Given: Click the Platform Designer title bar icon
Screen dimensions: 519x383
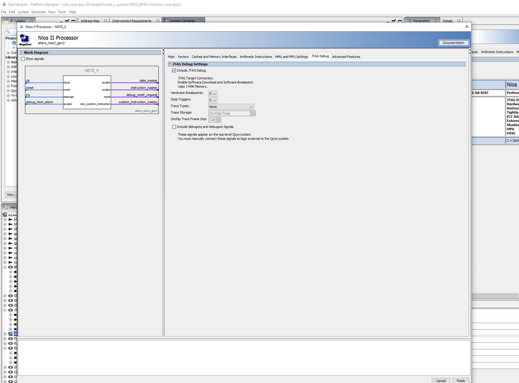Looking at the screenshot, I should 4,4.
